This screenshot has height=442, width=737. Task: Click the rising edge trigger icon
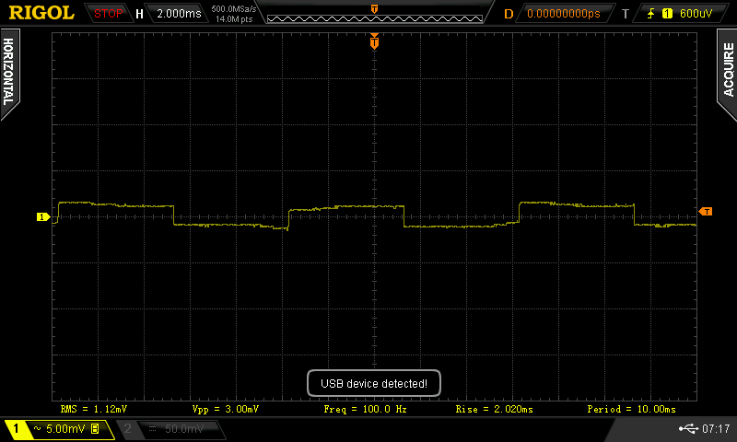651,14
